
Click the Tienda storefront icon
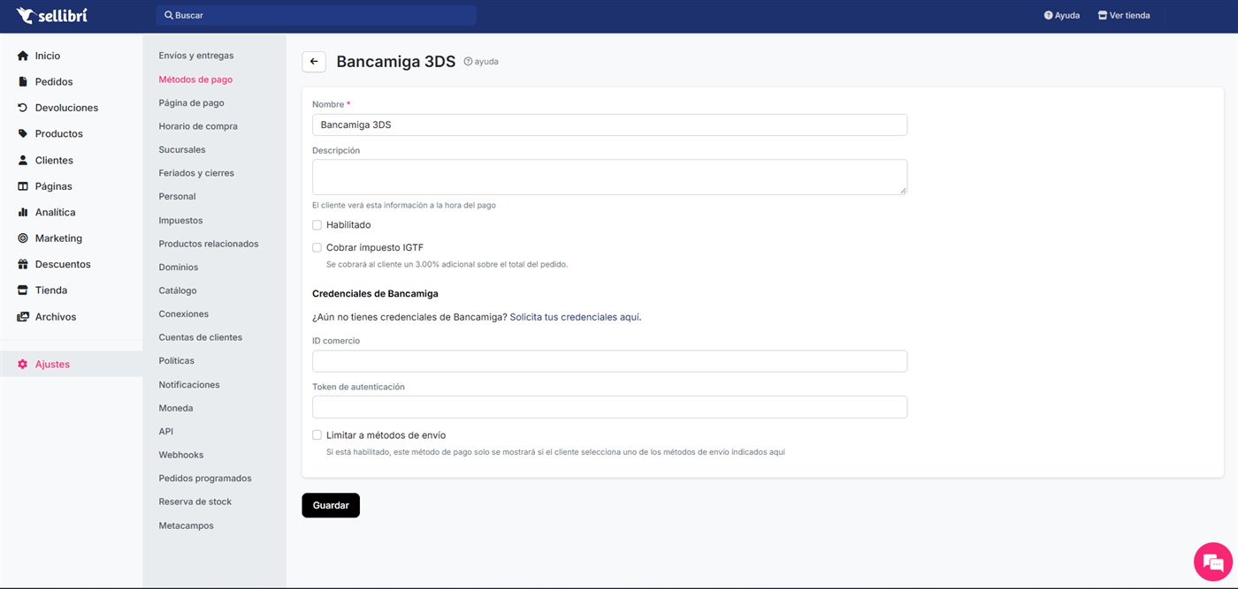(x=23, y=291)
